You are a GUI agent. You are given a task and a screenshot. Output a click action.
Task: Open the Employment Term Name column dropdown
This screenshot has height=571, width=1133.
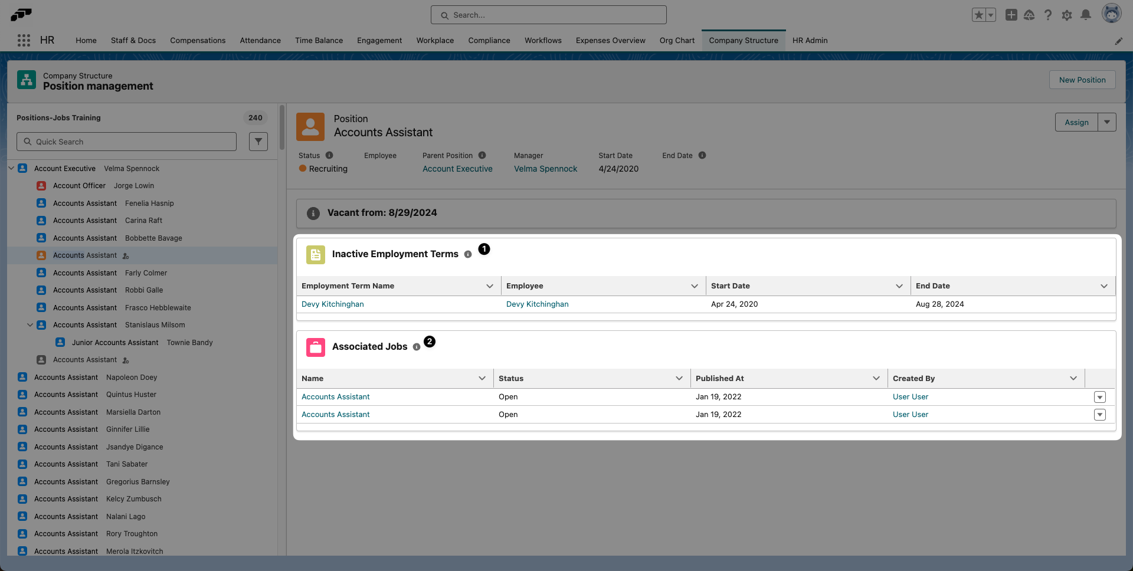[x=490, y=285]
